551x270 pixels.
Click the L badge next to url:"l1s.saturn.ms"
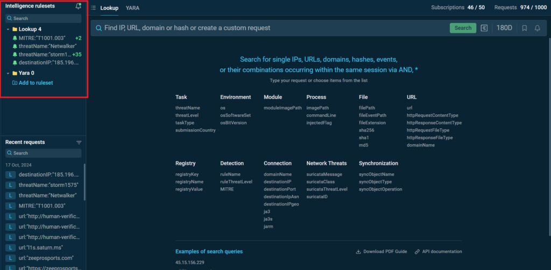tap(11, 247)
